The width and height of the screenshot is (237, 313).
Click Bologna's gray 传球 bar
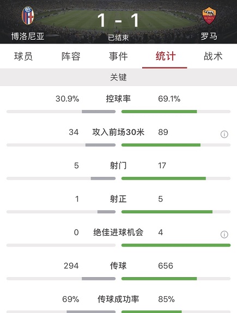99,279
